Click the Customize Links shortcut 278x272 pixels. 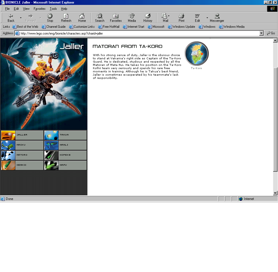[x=82, y=27]
